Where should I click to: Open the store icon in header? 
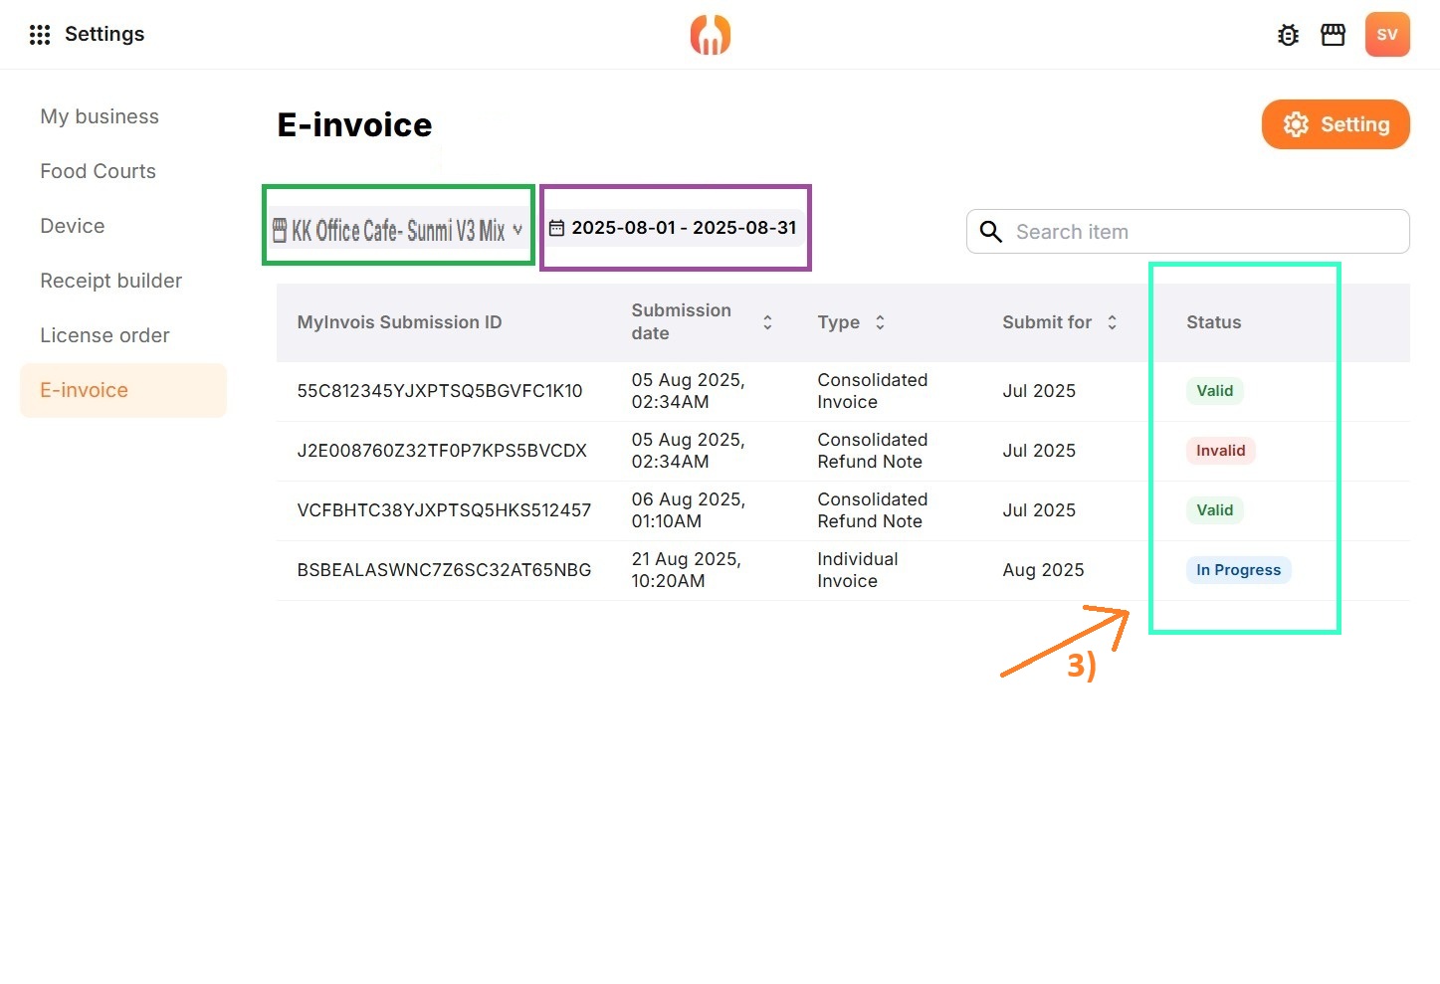tap(1333, 35)
